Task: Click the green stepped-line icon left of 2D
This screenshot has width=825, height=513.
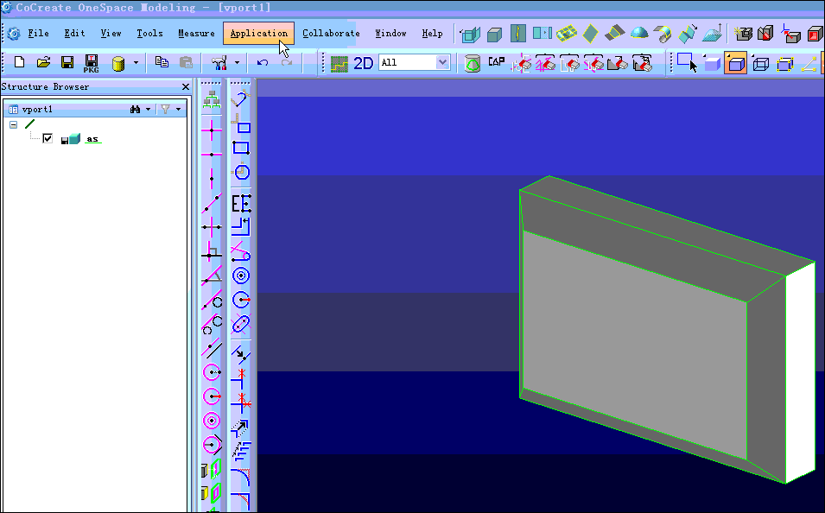Action: 340,64
